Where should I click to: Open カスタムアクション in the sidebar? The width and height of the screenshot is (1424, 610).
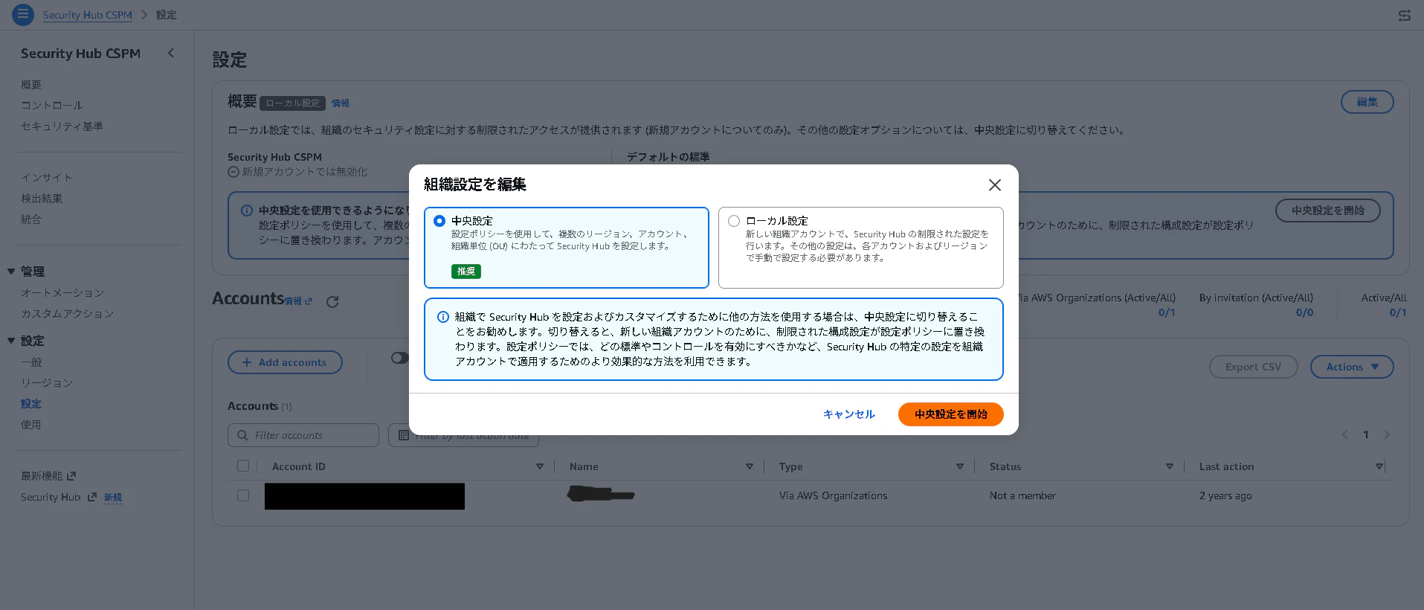tap(68, 314)
